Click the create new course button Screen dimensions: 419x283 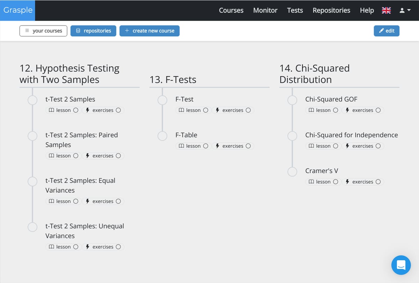[x=149, y=31]
